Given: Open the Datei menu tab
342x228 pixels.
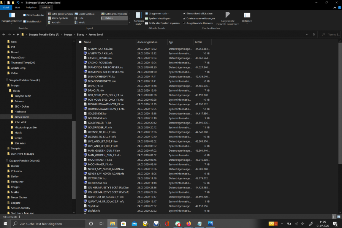Looking at the screenshot, I should pyautogui.click(x=6, y=7).
